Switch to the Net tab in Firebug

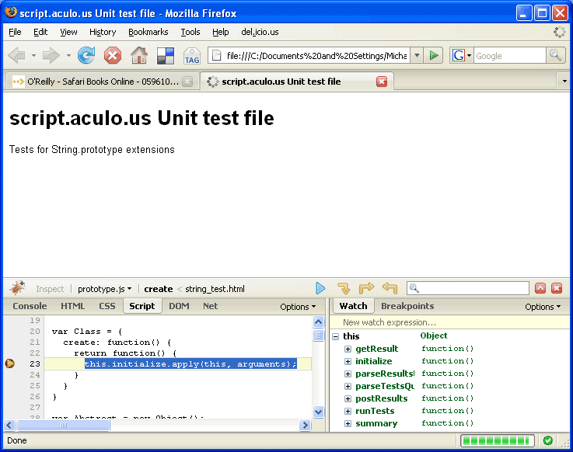point(211,306)
